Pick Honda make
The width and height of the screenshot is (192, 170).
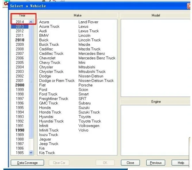coord(45,107)
